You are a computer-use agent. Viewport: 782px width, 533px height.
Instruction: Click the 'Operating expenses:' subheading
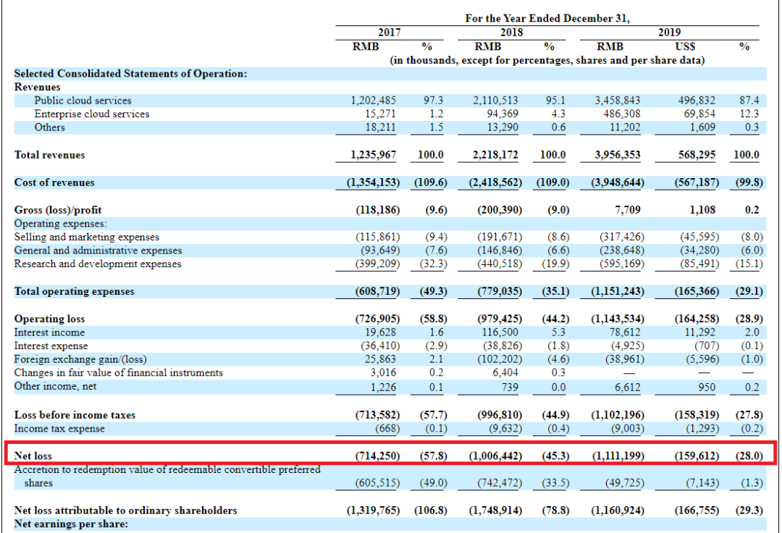tap(60, 223)
